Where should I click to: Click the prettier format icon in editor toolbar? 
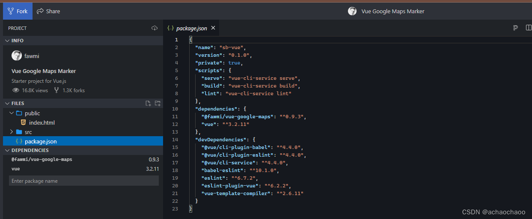point(516,28)
